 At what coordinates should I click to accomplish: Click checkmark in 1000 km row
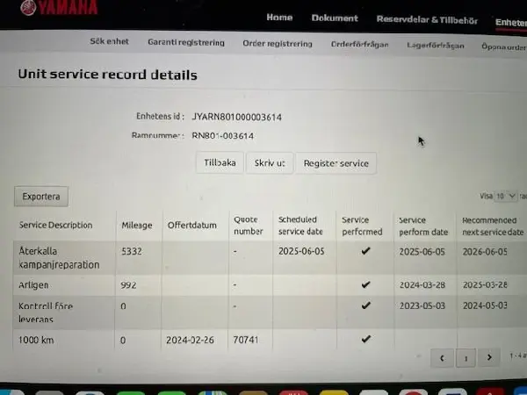tap(365, 339)
